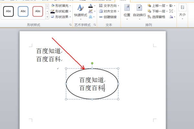Click the bottom-center sizing handle of ellipse
The width and height of the screenshot is (194, 129).
pyautogui.click(x=92, y=99)
